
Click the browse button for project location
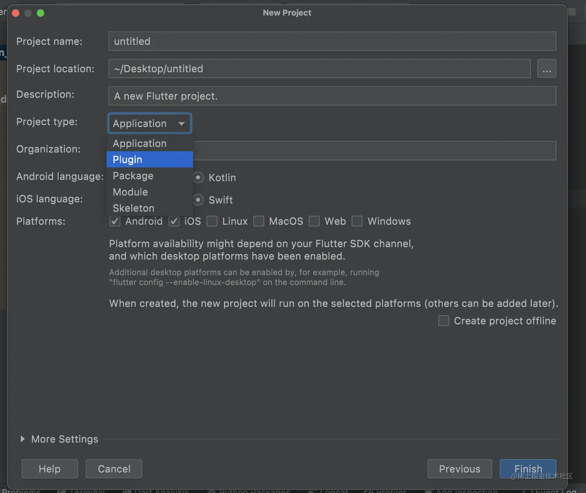click(x=546, y=69)
